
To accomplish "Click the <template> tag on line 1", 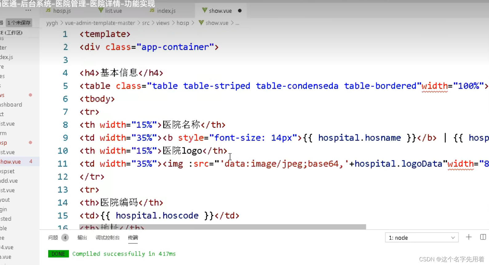I will (x=105, y=34).
